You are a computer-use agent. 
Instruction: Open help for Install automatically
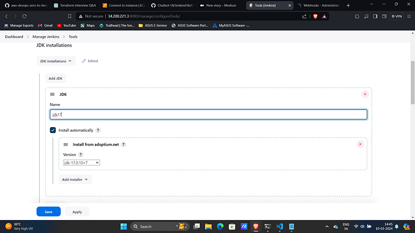[x=98, y=130]
